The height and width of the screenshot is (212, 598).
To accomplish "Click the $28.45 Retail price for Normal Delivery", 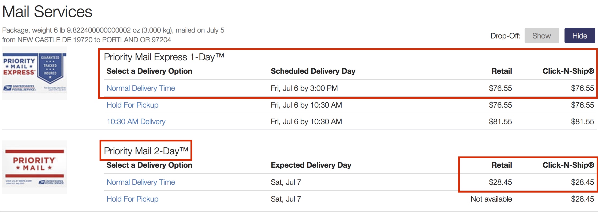I will pyautogui.click(x=500, y=182).
